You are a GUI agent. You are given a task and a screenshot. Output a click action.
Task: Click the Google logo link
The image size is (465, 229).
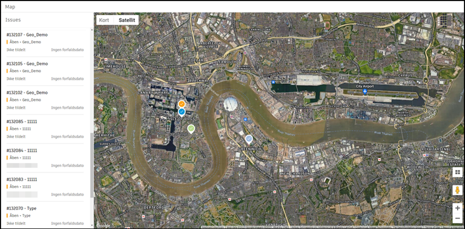[103, 226]
